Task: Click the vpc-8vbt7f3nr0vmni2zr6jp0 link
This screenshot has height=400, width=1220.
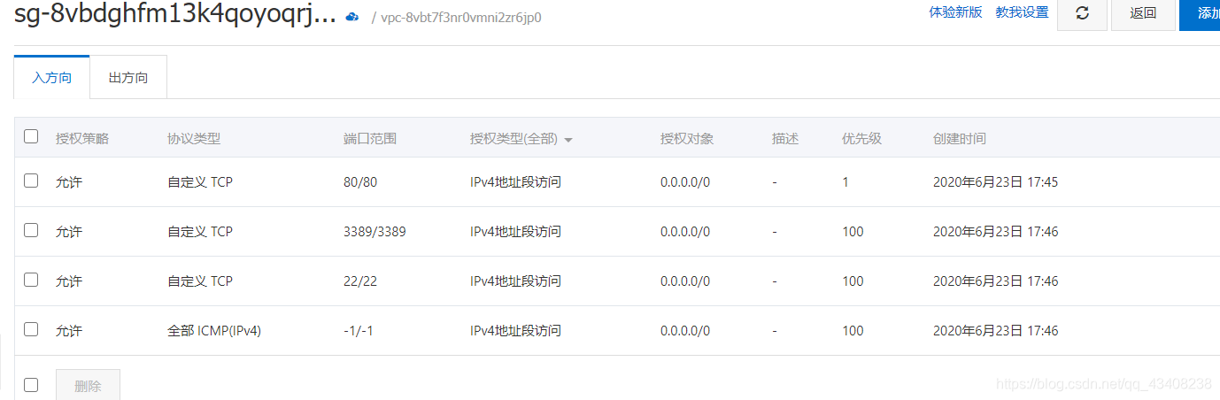Action: point(460,17)
